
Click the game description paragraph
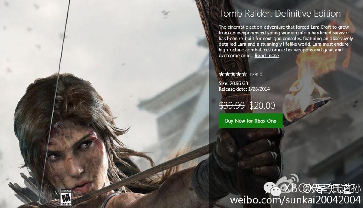[x=286, y=41]
